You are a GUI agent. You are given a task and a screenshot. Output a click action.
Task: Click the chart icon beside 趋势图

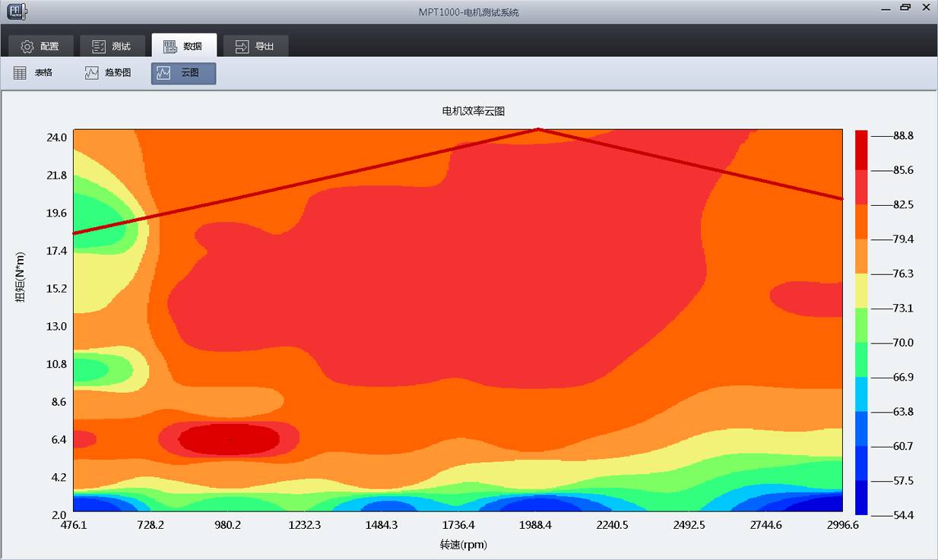click(x=92, y=73)
